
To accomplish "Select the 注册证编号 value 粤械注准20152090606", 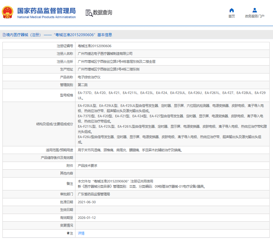I will tap(95, 46).
